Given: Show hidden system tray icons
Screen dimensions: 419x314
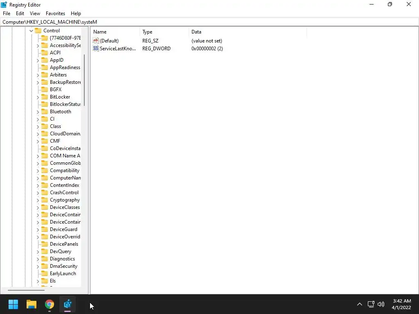Looking at the screenshot, I should click(x=360, y=304).
